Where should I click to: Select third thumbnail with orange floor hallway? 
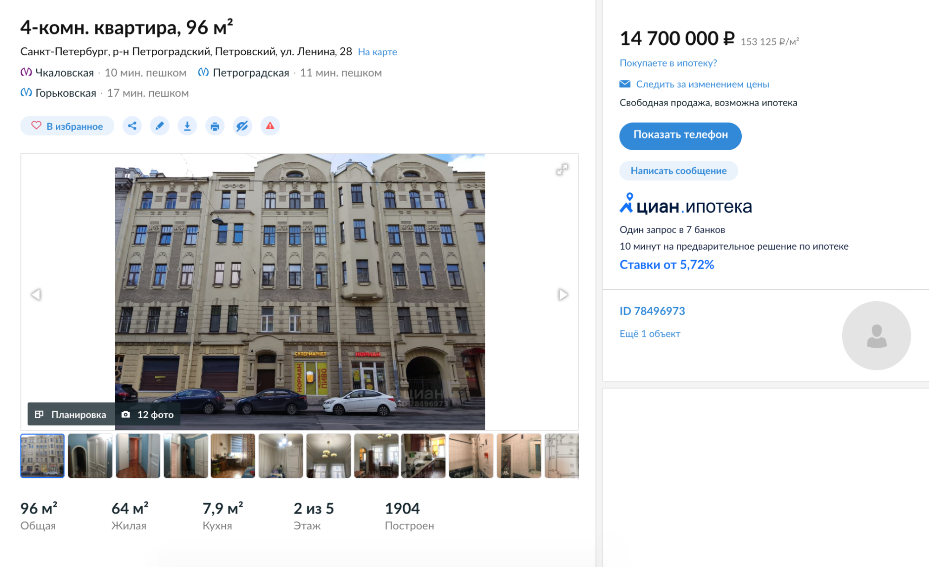click(x=138, y=455)
